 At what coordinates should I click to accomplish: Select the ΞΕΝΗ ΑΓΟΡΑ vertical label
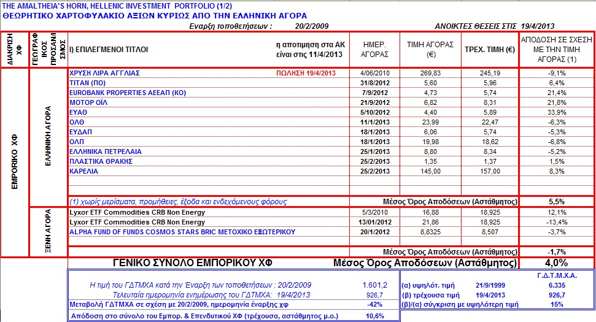pos(48,231)
